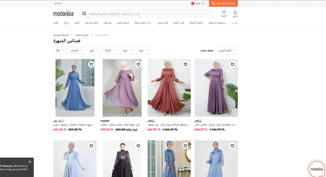Open the Modanisa chat bubble widget
Image resolution: width=326 pixels, height=177 pixels.
click(317, 169)
